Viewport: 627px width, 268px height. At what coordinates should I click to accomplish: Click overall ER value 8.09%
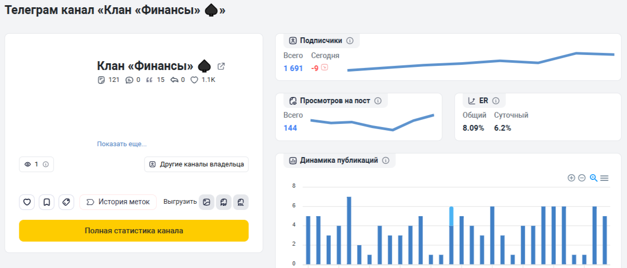pos(473,128)
